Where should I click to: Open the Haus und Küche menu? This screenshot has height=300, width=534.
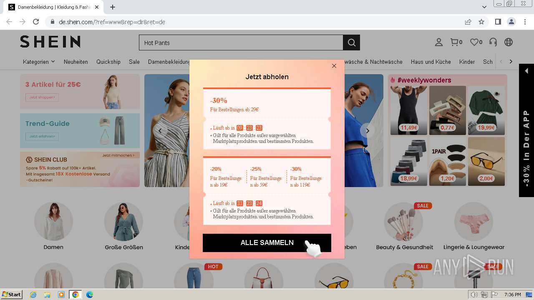click(x=431, y=62)
